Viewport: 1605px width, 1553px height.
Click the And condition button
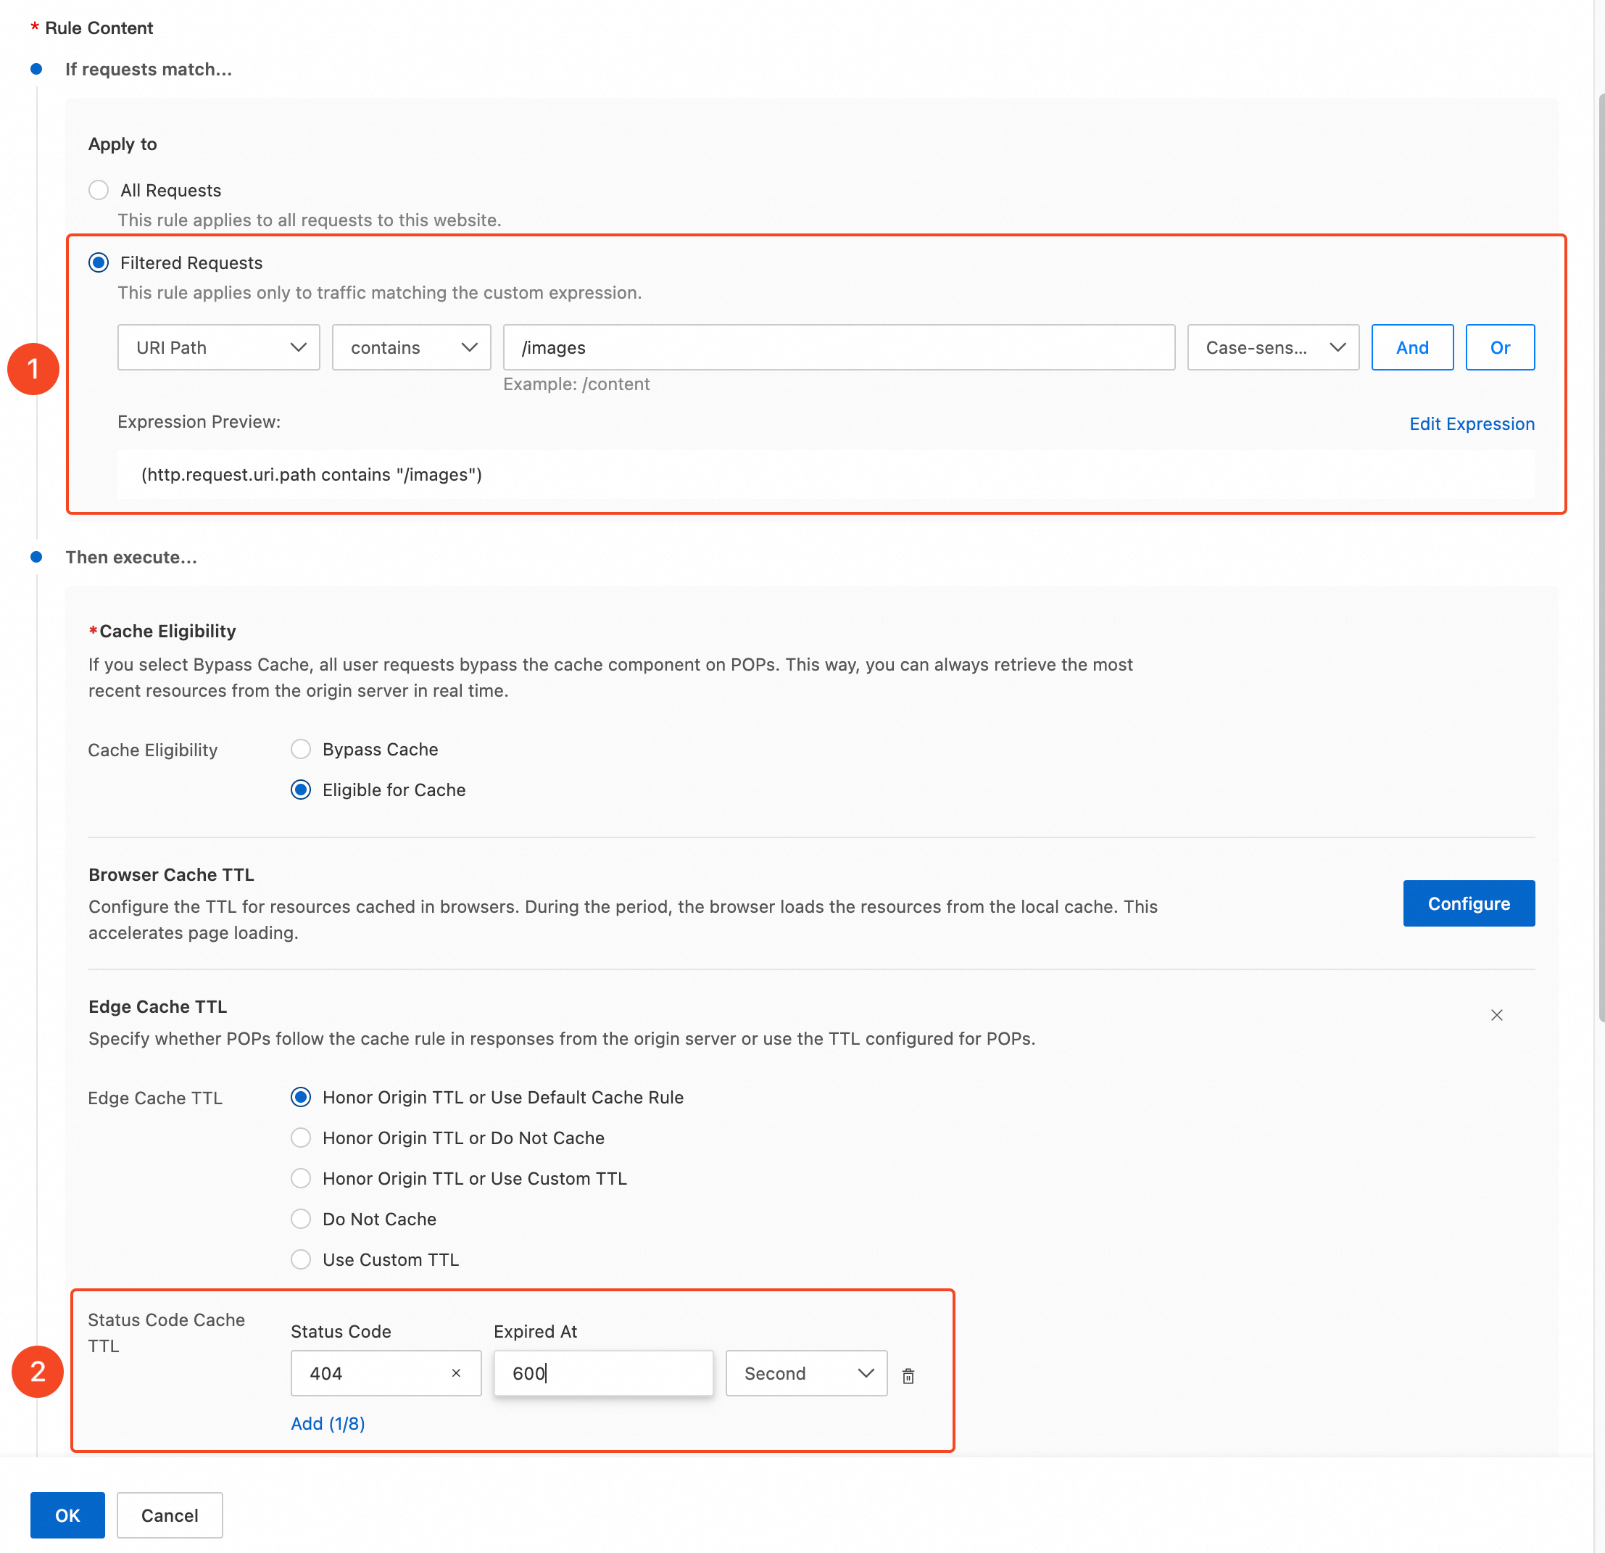click(1411, 347)
